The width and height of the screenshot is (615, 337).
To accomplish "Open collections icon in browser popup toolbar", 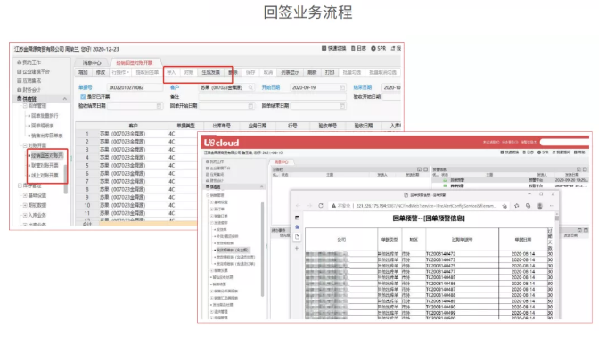I will 528,206.
